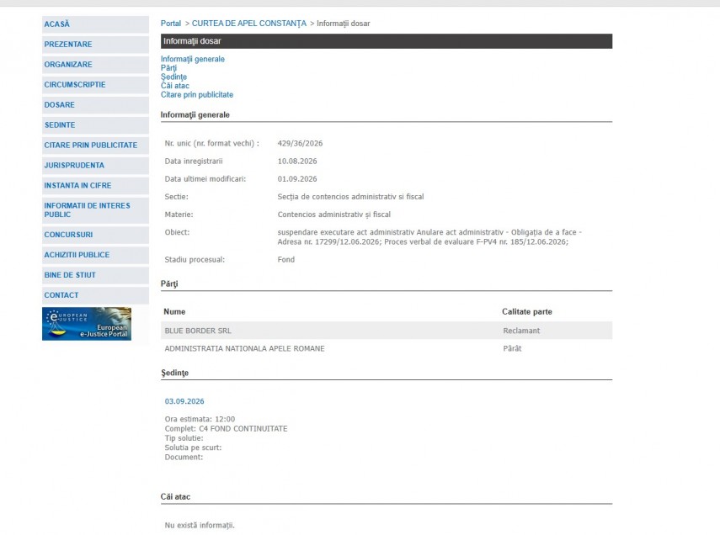720x535 pixels.
Task: Open the 03.09.2026 hearing date link
Action: [x=184, y=401]
